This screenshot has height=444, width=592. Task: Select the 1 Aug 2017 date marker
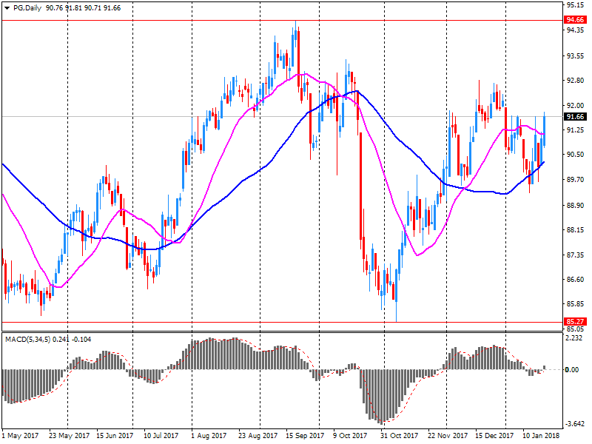pyautogui.click(x=208, y=437)
